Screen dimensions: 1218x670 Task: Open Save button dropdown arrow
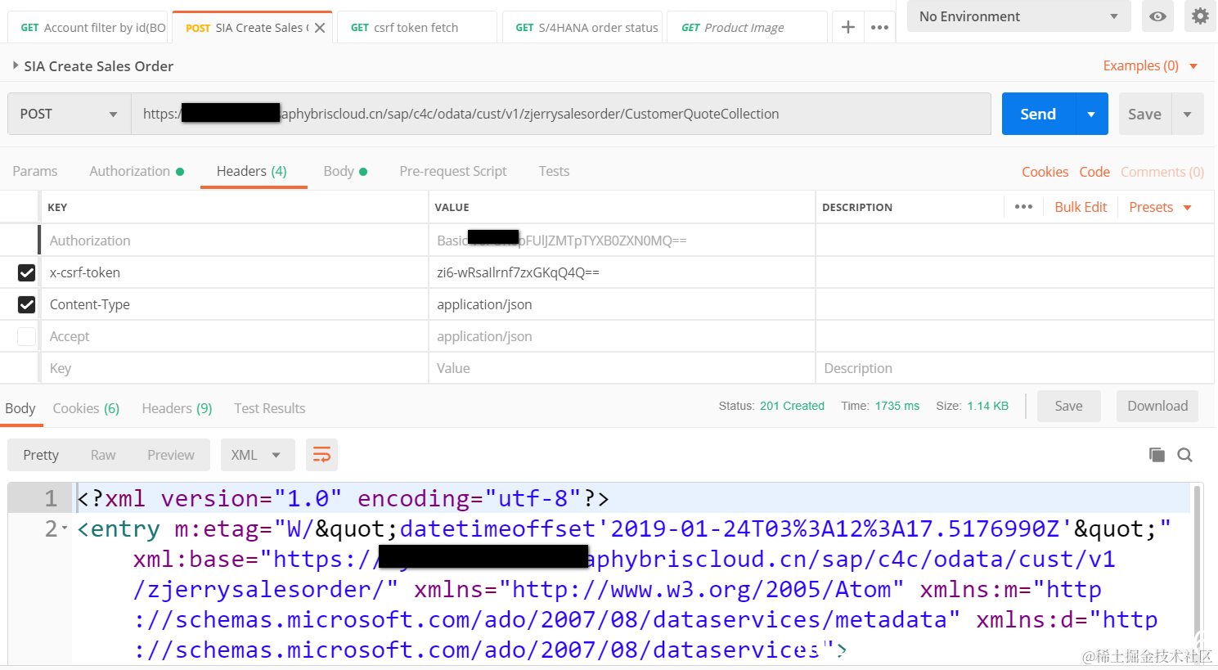(1187, 114)
